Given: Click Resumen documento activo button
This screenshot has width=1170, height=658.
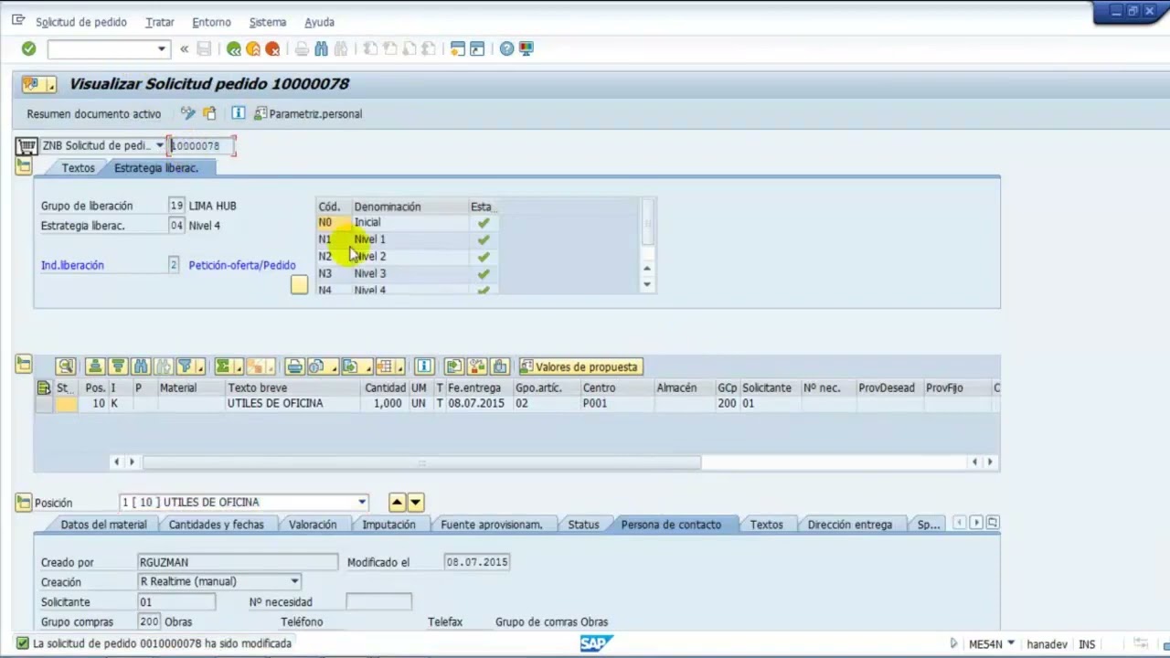Looking at the screenshot, I should [x=94, y=114].
